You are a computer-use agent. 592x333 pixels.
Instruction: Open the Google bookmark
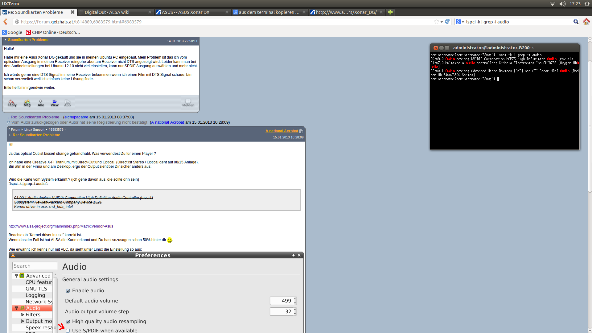coord(12,32)
